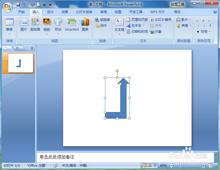Viewport: 220px width, 170px height.
Task: Fit slide to current window
Action: tap(210, 166)
